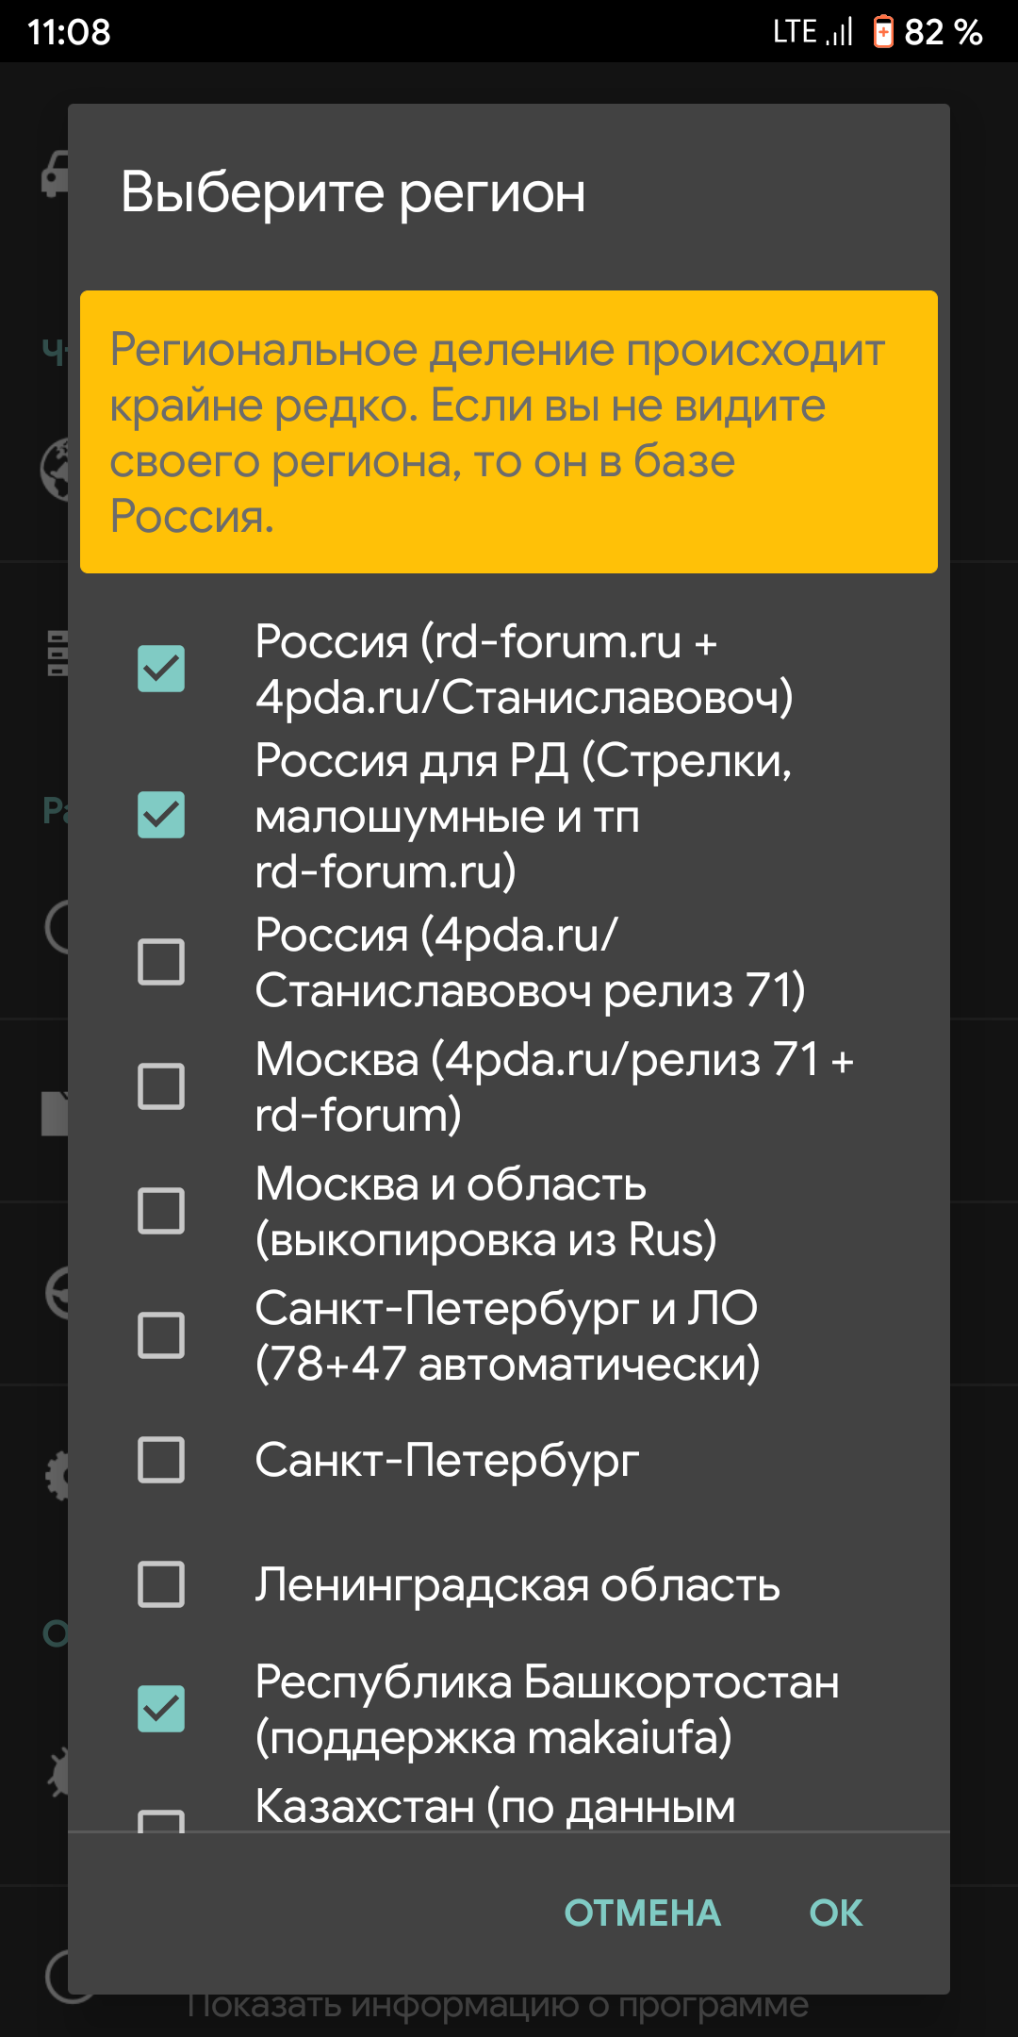Screen dimensions: 1018x2037
Task: Uncheck Республика Башкортостан checkbox
Action: [x=161, y=1709]
